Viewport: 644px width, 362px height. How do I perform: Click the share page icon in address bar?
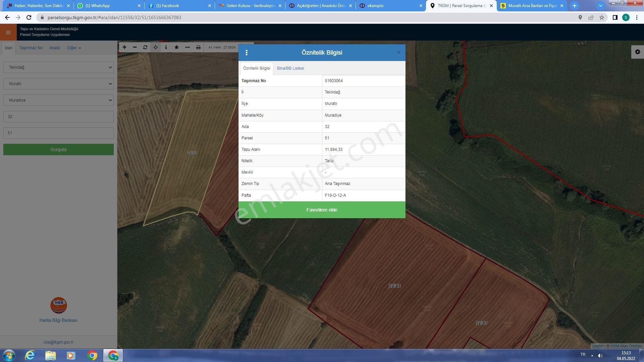pyautogui.click(x=591, y=17)
